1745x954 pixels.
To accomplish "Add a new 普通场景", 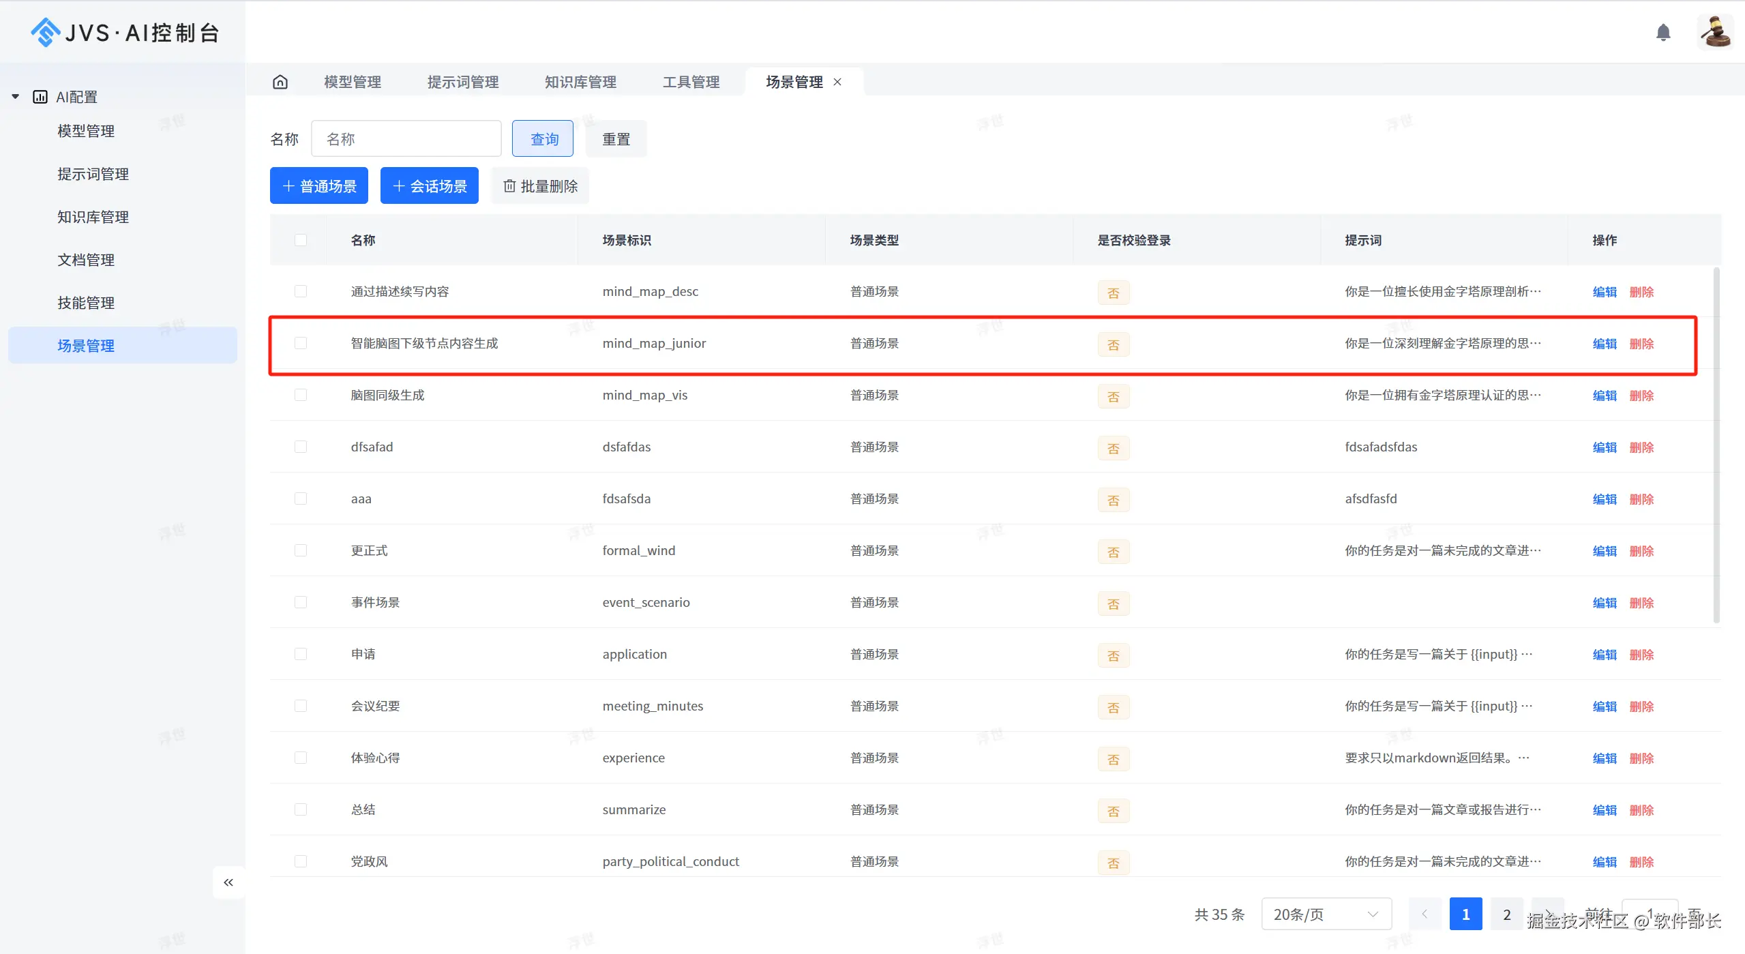I will (319, 186).
